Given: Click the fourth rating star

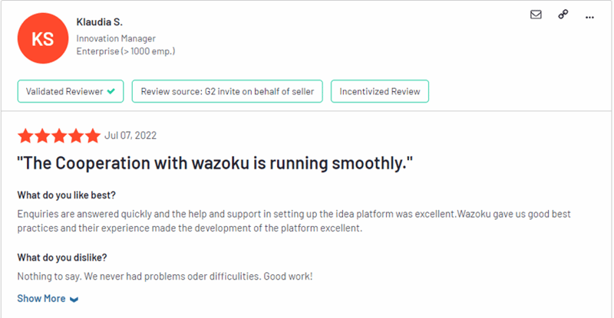Looking at the screenshot, I should (x=76, y=136).
